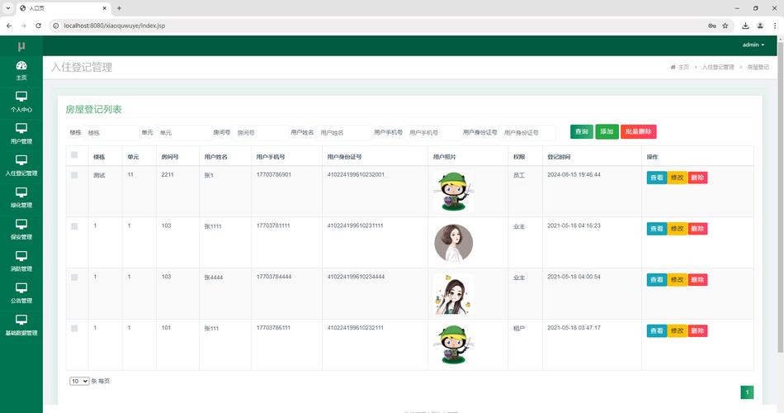Open the 主页 dashboard icon in sidebar

[x=21, y=66]
